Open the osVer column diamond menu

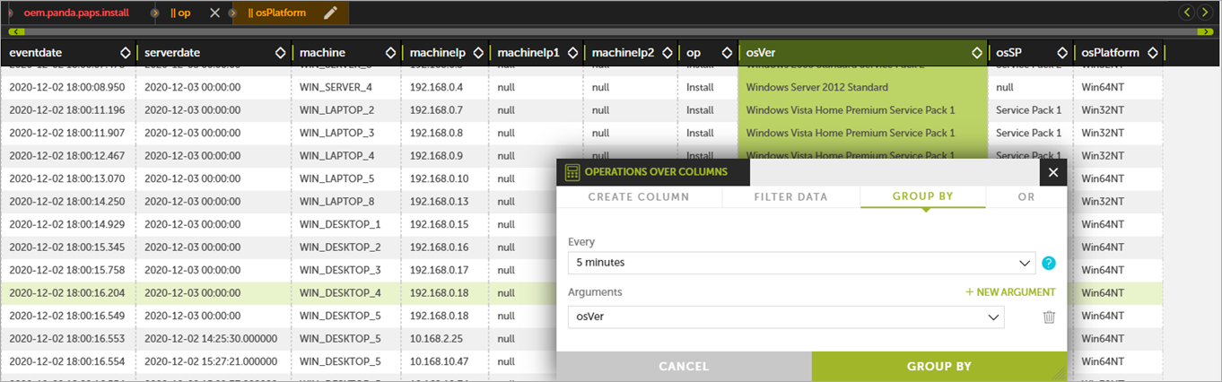976,53
